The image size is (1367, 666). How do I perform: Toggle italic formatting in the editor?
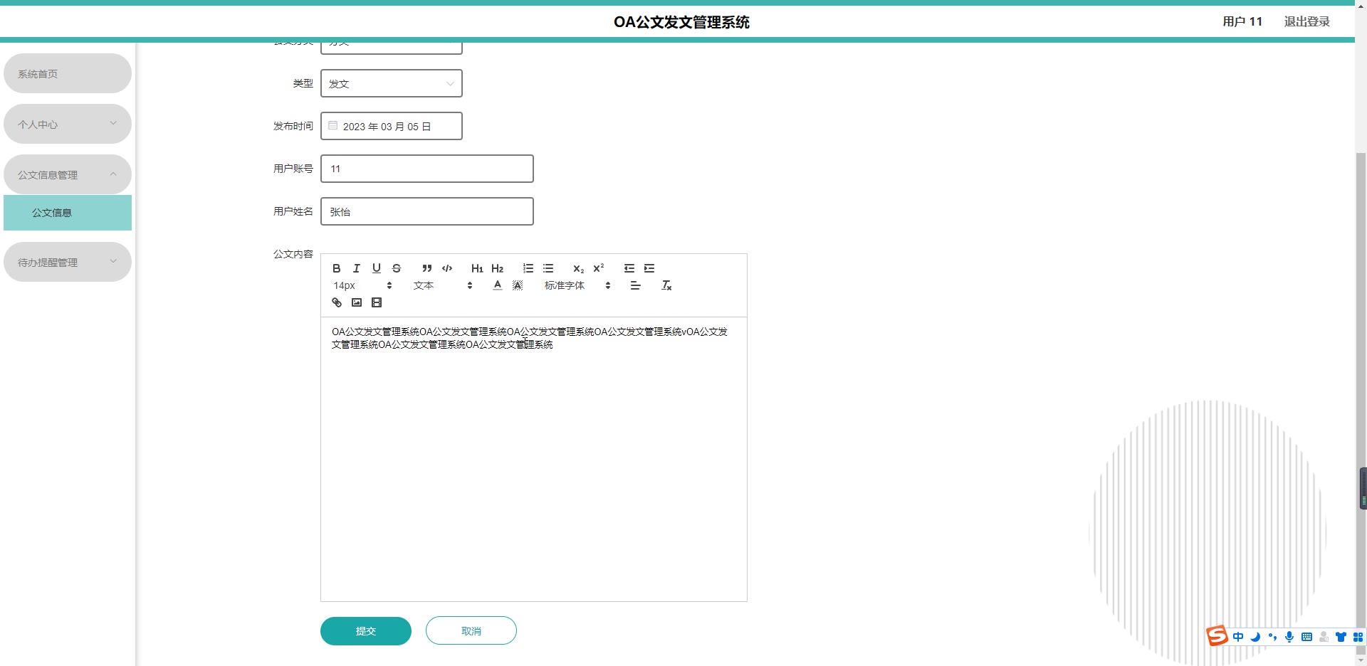tap(357, 268)
